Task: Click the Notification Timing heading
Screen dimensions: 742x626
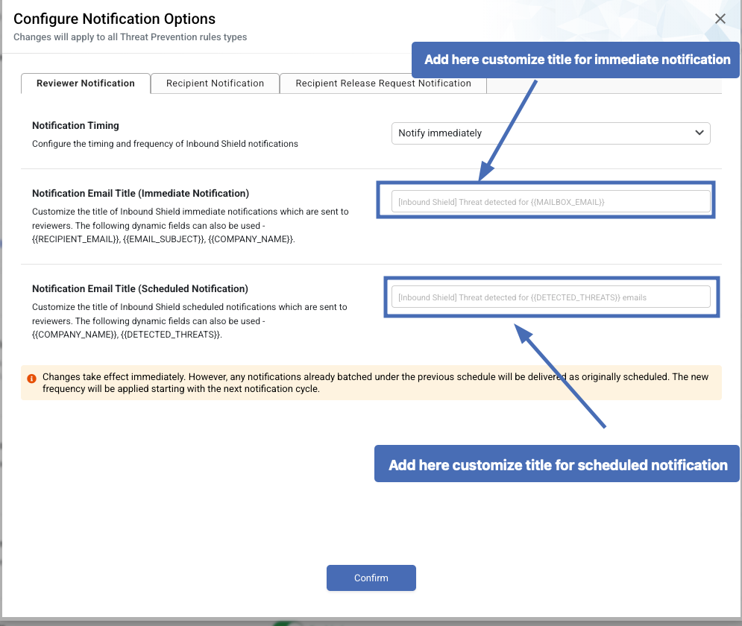Action: 75,125
